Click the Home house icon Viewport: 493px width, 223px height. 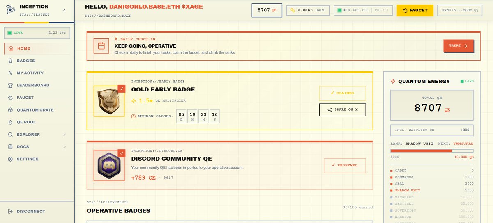(11, 48)
